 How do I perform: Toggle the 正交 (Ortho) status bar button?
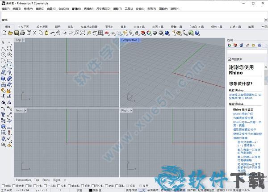(x=142, y=190)
